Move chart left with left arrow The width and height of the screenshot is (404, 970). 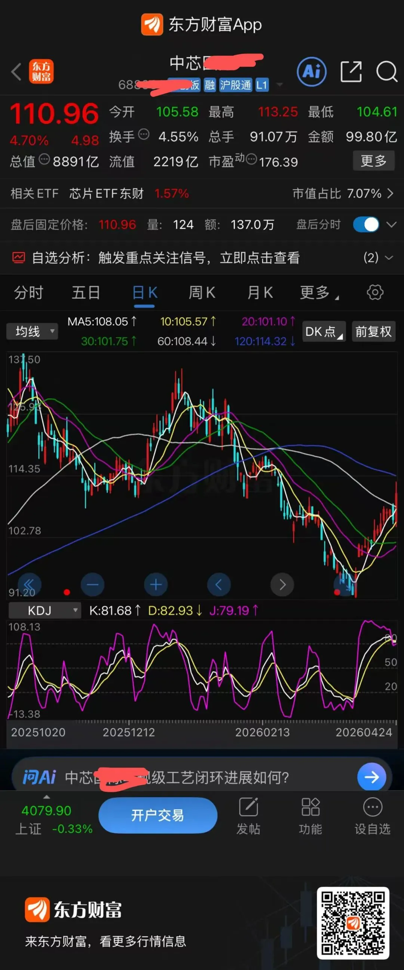(x=219, y=585)
